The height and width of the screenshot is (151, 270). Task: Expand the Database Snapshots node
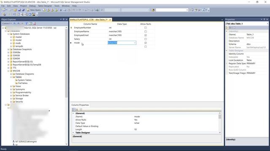coord(8,49)
